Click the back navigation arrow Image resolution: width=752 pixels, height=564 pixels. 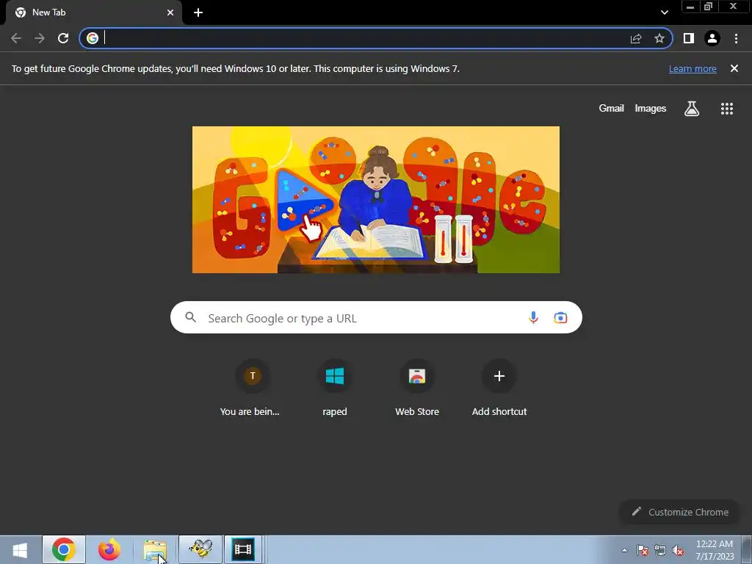[16, 38]
